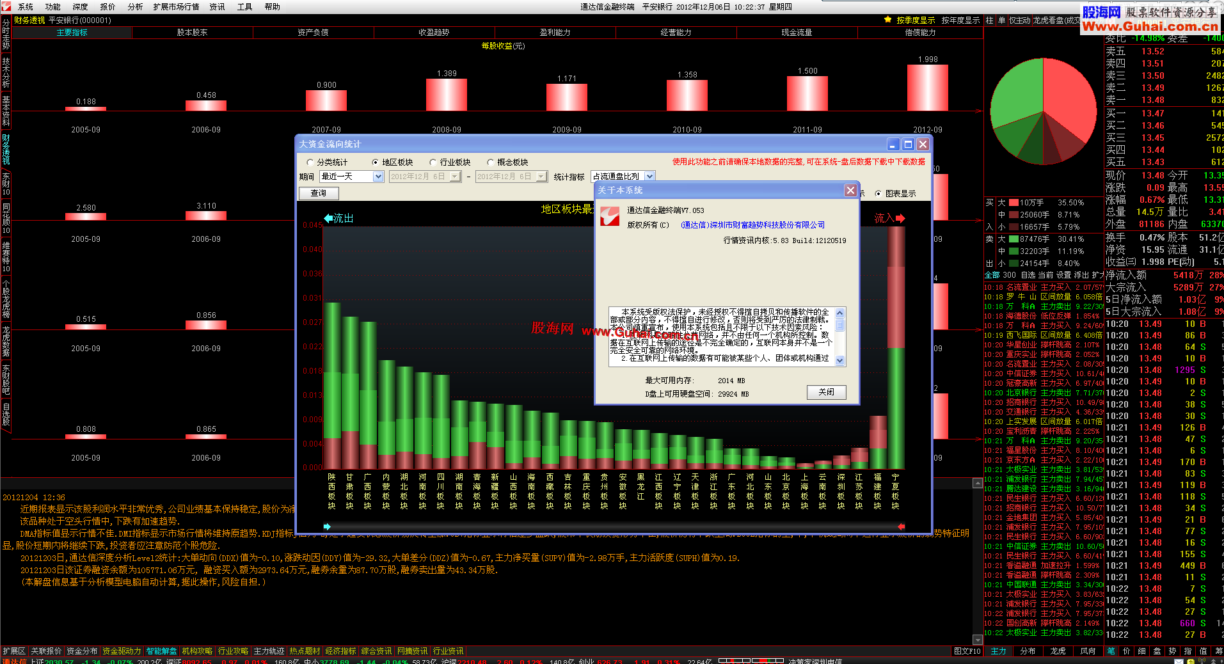Click the red arrow at chart scrollbar's right end
Image resolution: width=1224 pixels, height=664 pixels.
(901, 526)
